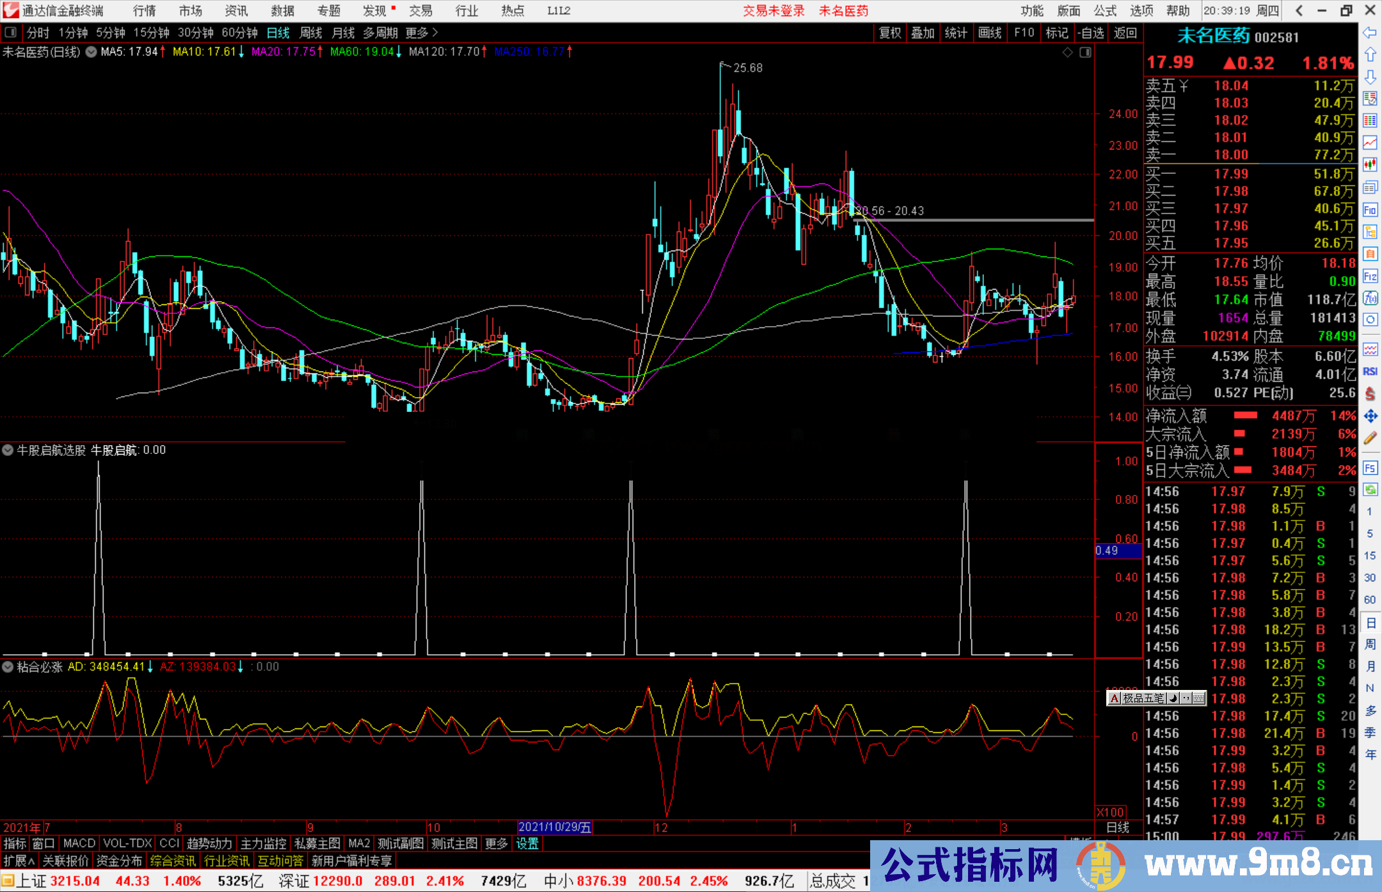
Task: Switch to the 周线 period tab
Action: click(x=311, y=33)
